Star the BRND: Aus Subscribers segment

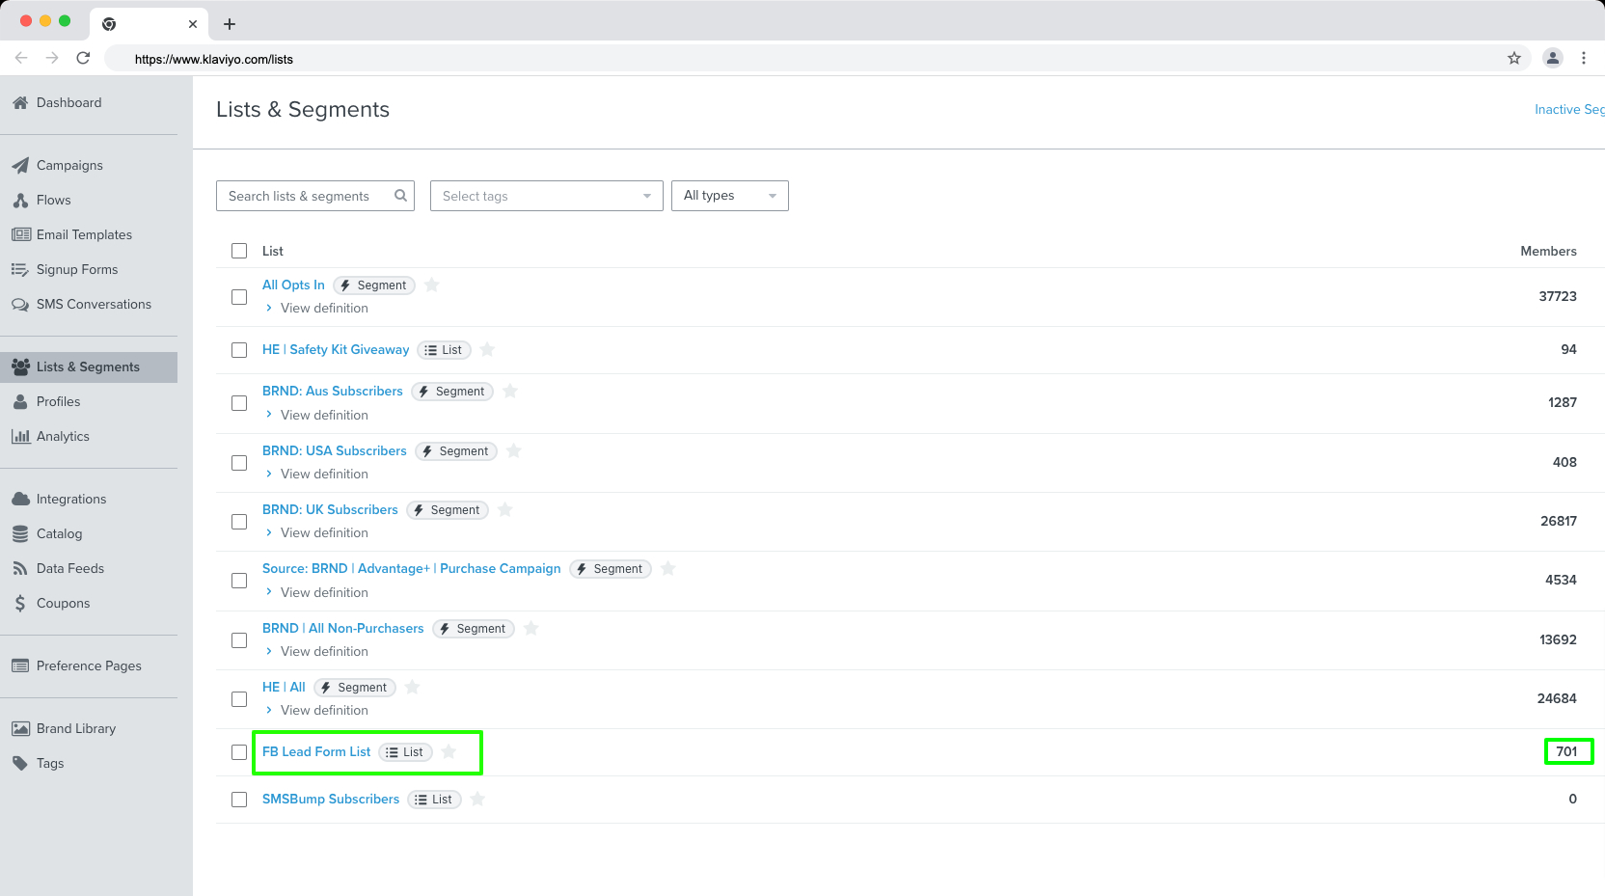510,391
